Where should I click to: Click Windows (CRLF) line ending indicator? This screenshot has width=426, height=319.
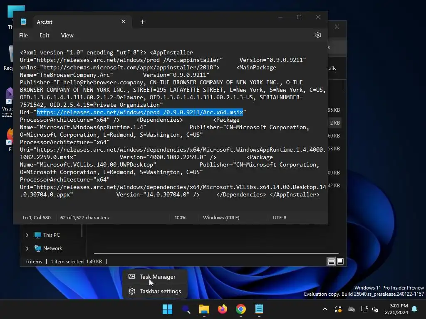[221, 218]
